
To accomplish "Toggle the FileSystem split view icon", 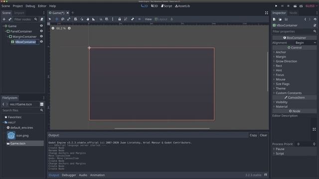I will pos(42,104).
